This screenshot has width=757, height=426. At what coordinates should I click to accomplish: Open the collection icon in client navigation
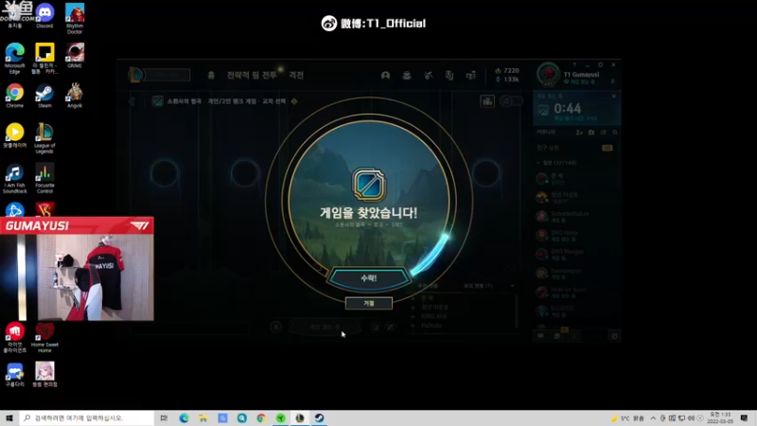click(407, 76)
